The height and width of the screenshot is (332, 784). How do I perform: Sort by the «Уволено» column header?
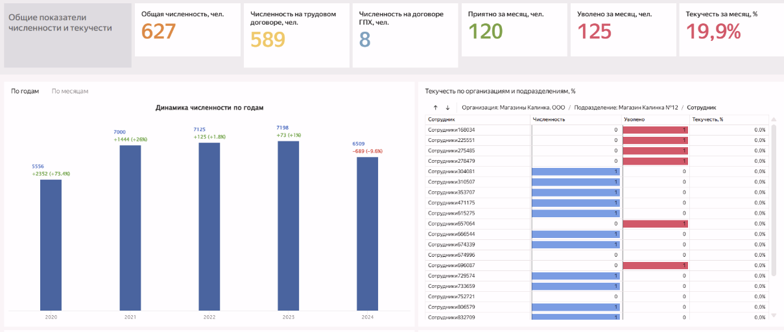[635, 119]
